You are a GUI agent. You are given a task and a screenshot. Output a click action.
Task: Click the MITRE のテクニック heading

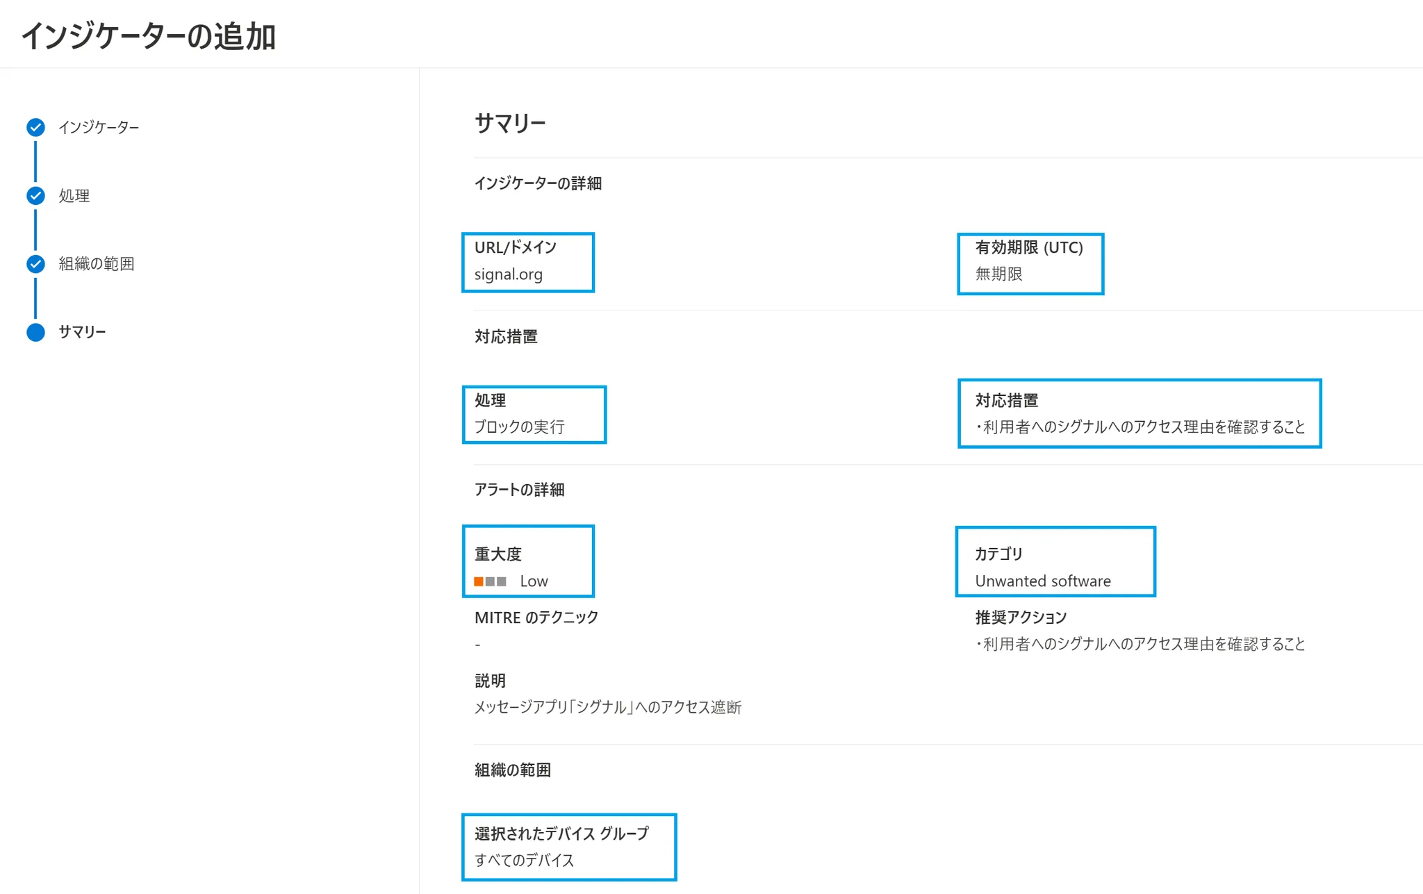536,618
